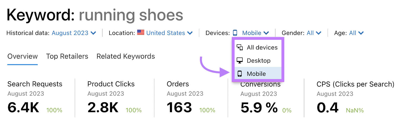The width and height of the screenshot is (401, 127).
Task: Expand the Age All filter
Action: coord(356,33)
